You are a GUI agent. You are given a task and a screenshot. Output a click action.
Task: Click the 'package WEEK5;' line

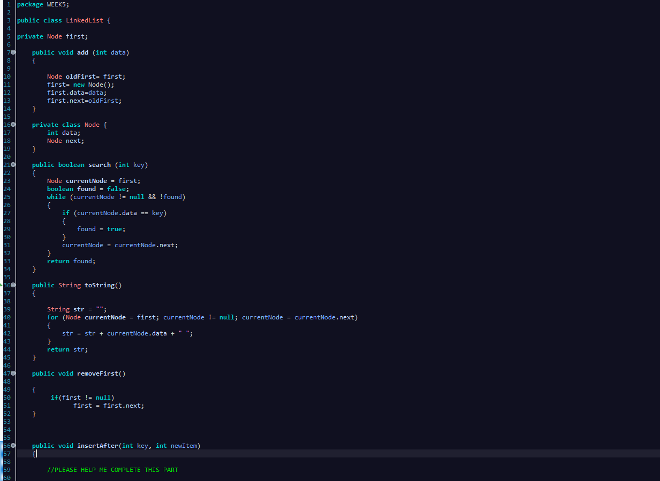(43, 4)
